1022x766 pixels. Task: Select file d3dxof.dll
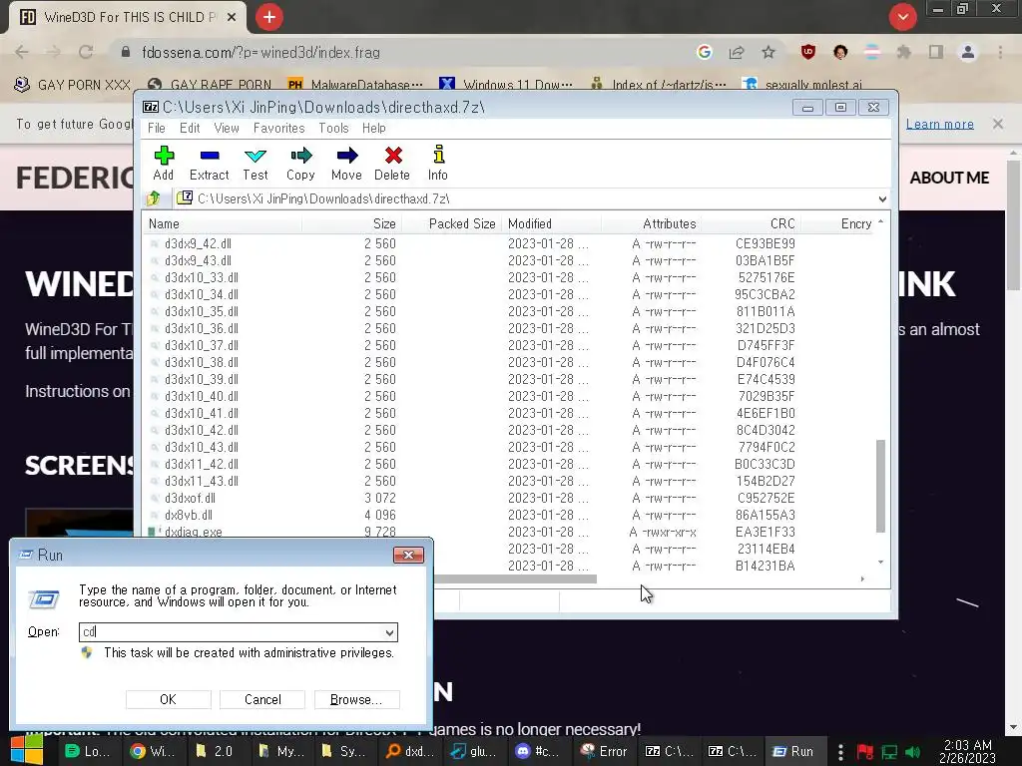click(190, 498)
